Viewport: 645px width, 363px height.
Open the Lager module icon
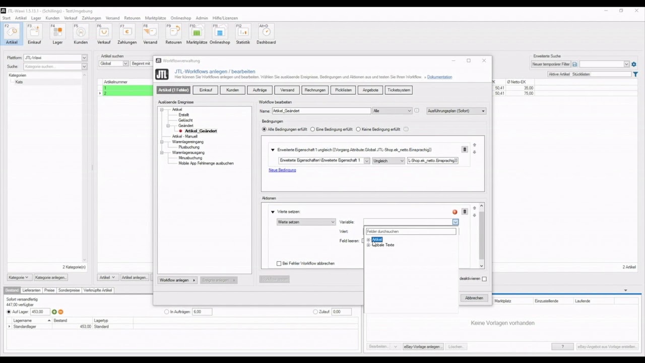pyautogui.click(x=57, y=34)
